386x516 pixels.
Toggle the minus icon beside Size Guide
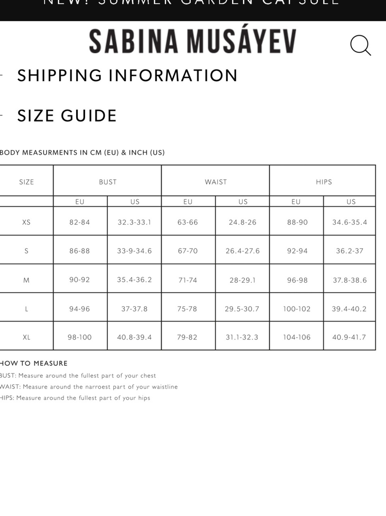click(1, 115)
